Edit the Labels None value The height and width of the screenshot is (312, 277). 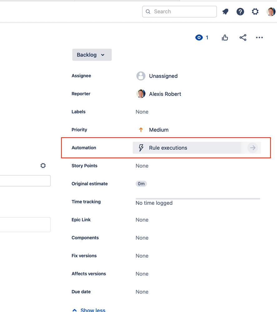pos(142,112)
